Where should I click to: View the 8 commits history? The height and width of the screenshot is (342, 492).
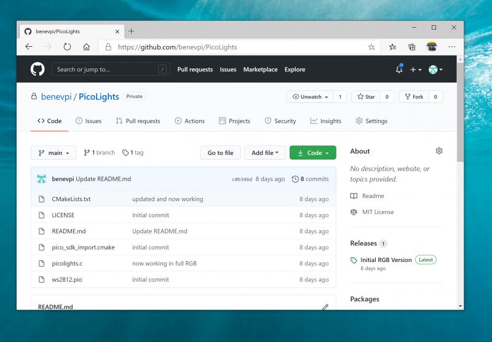click(310, 179)
